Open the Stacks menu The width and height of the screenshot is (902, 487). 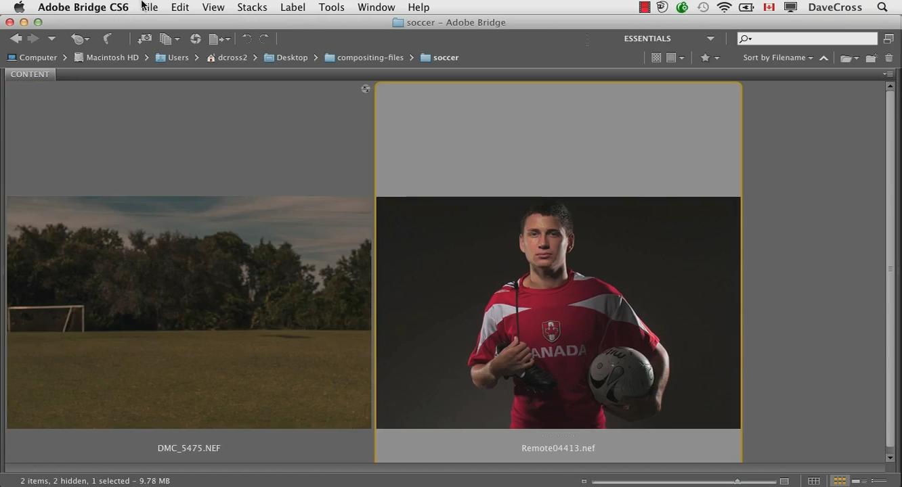click(x=251, y=7)
